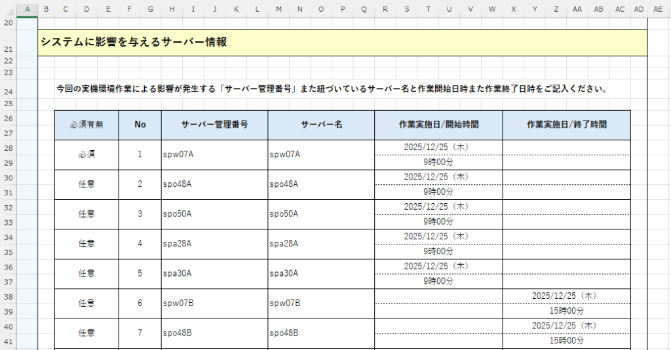This screenshot has height=350, width=671.
Task: Click the 9時00分 start time for No 3
Action: point(438,222)
